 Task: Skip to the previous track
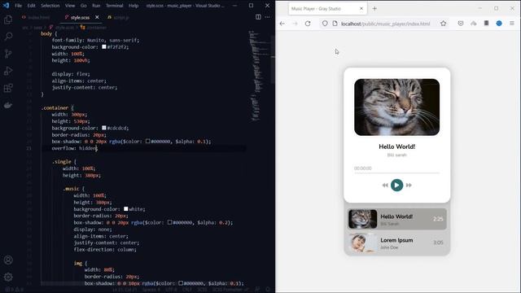(385, 185)
